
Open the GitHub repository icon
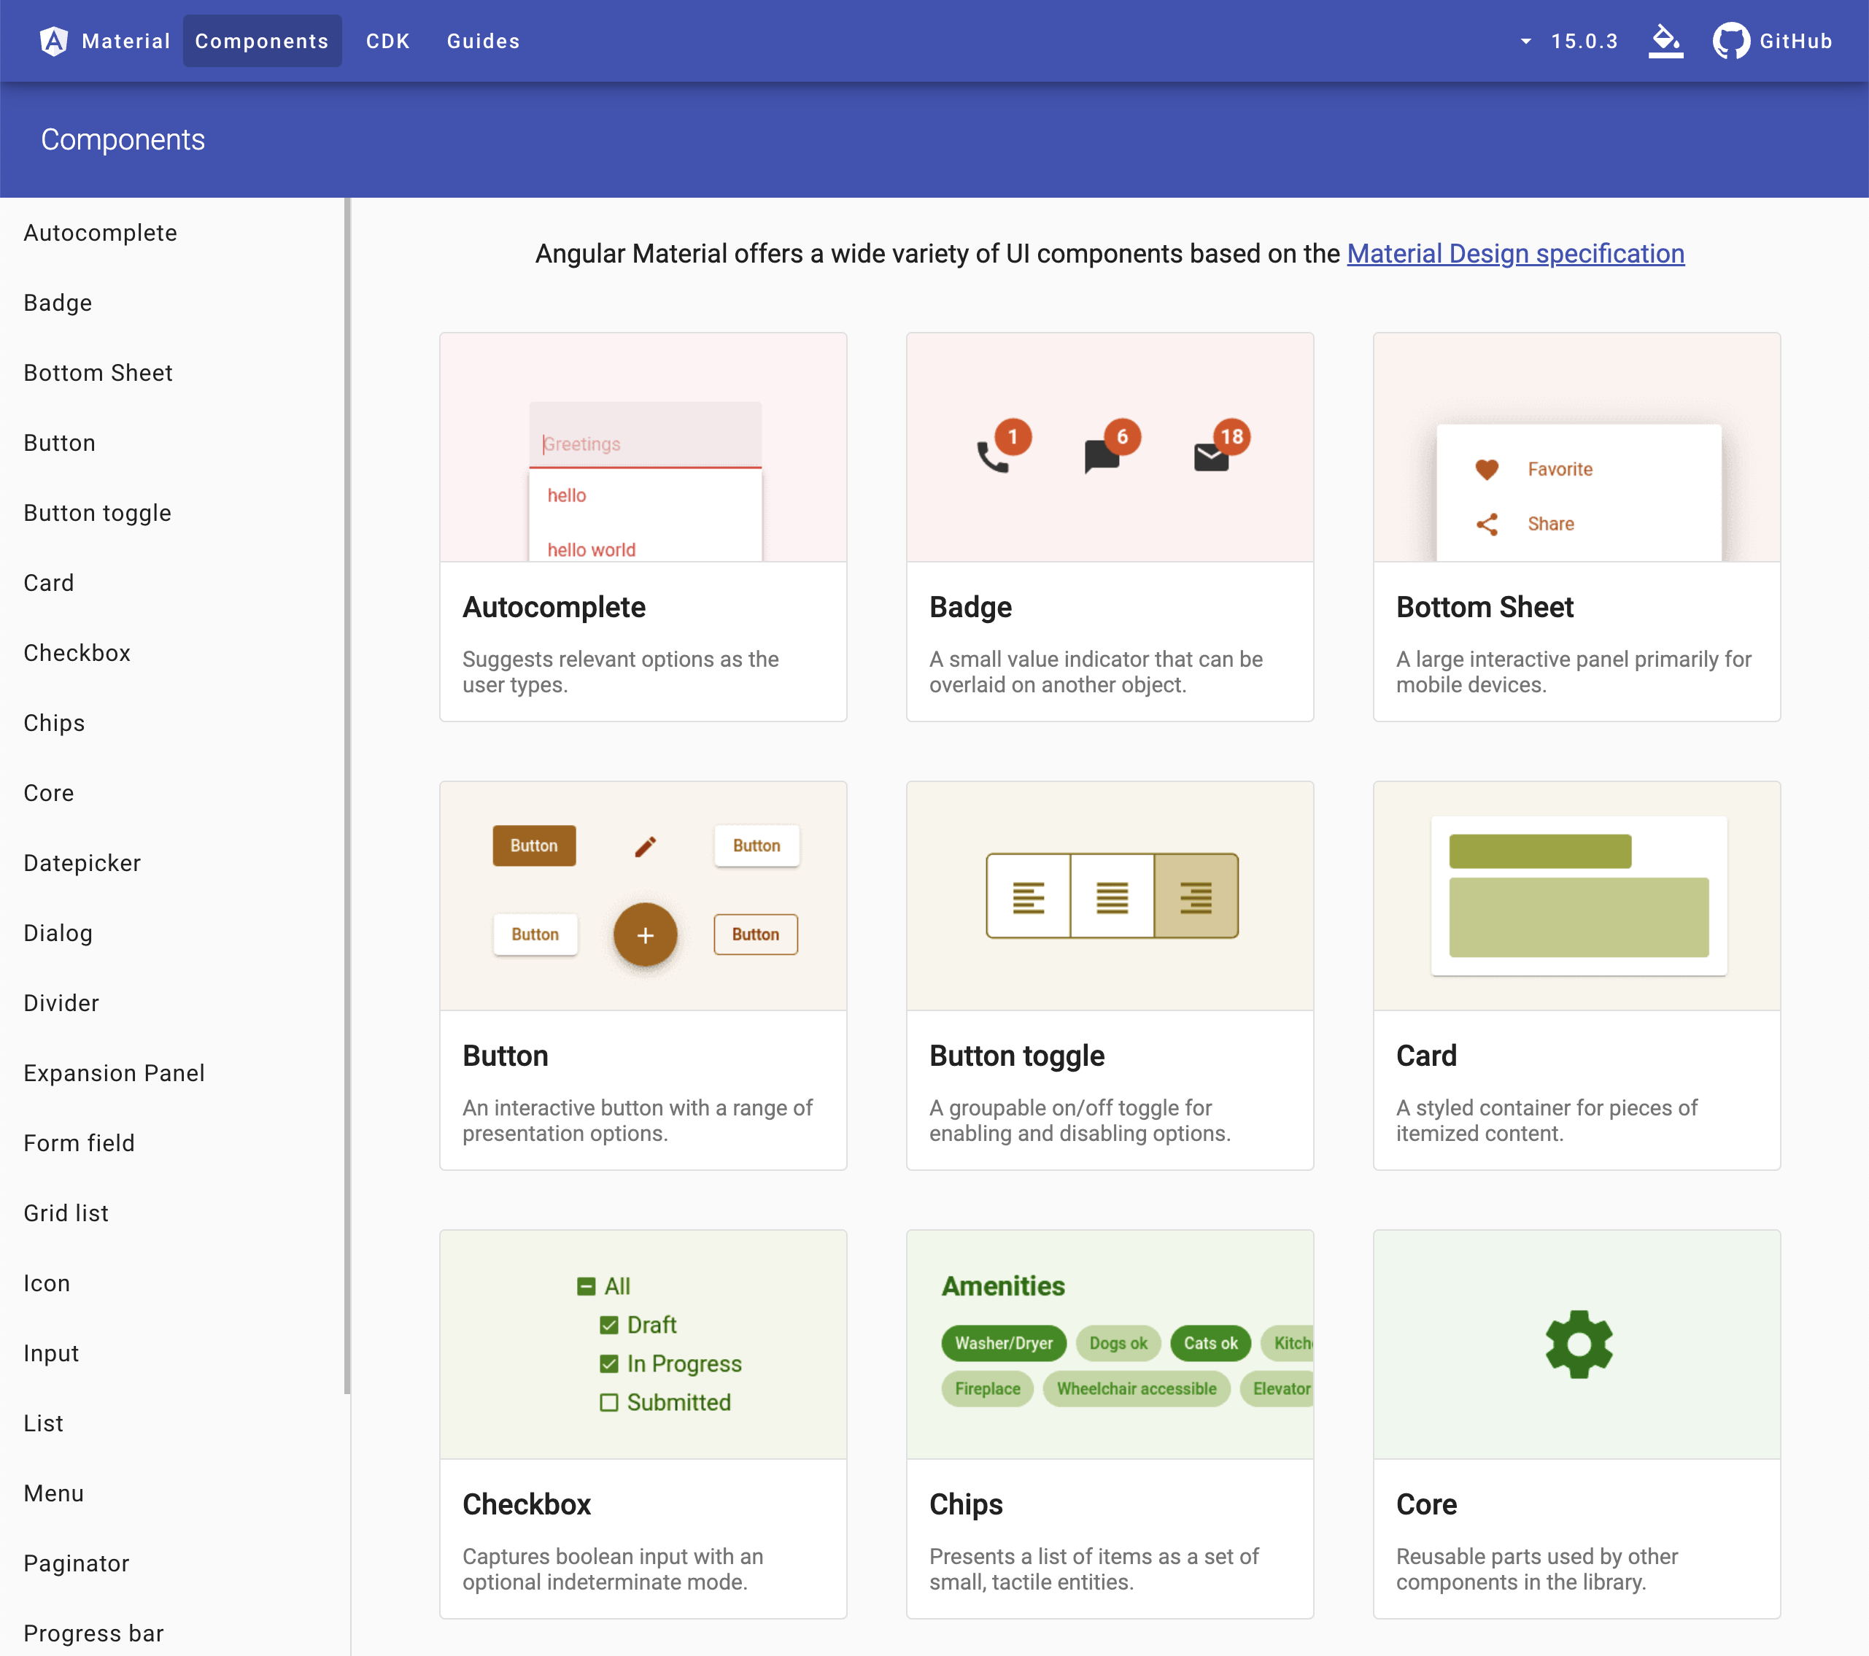(1731, 40)
